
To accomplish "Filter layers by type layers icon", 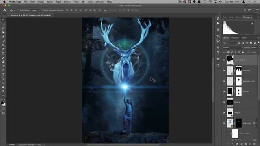I will click(x=247, y=43).
